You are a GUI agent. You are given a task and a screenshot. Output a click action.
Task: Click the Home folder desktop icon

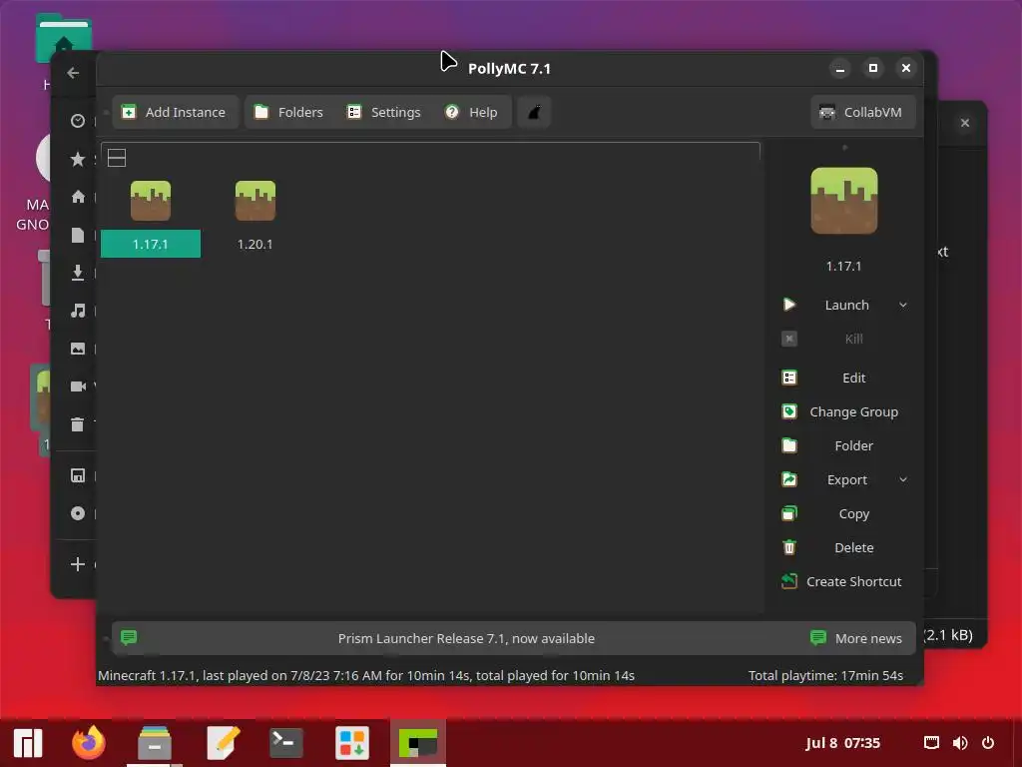pos(63,40)
